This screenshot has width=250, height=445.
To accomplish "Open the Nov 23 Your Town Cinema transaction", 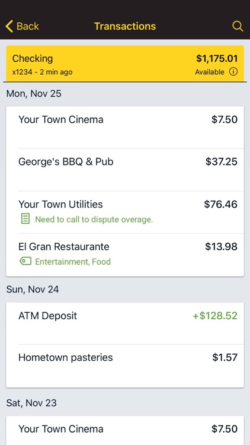I will (125, 430).
